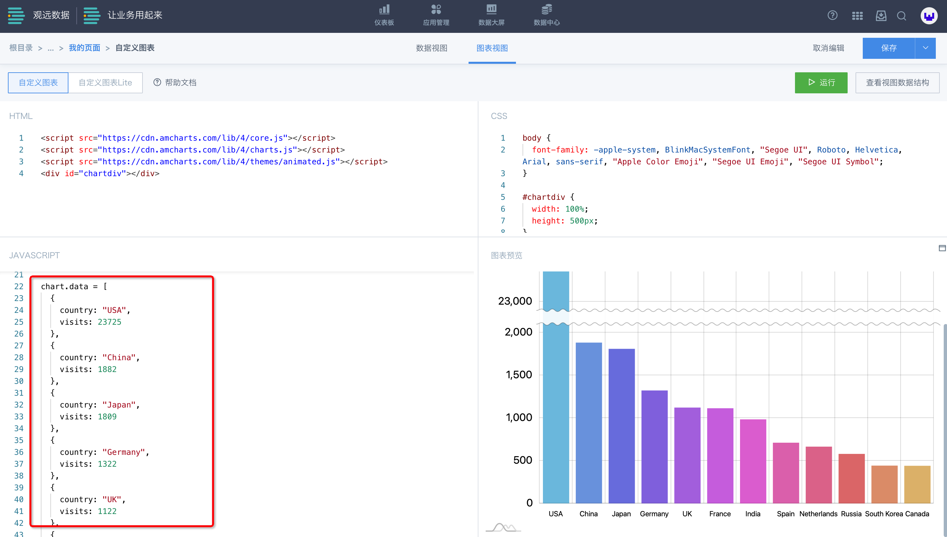The height and width of the screenshot is (537, 947).
Task: Click the amCharts logo below the chart
Action: tap(503, 527)
